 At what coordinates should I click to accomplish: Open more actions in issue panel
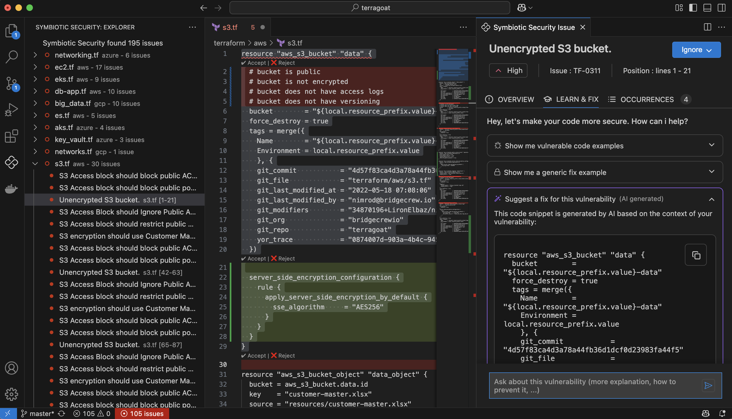click(722, 27)
